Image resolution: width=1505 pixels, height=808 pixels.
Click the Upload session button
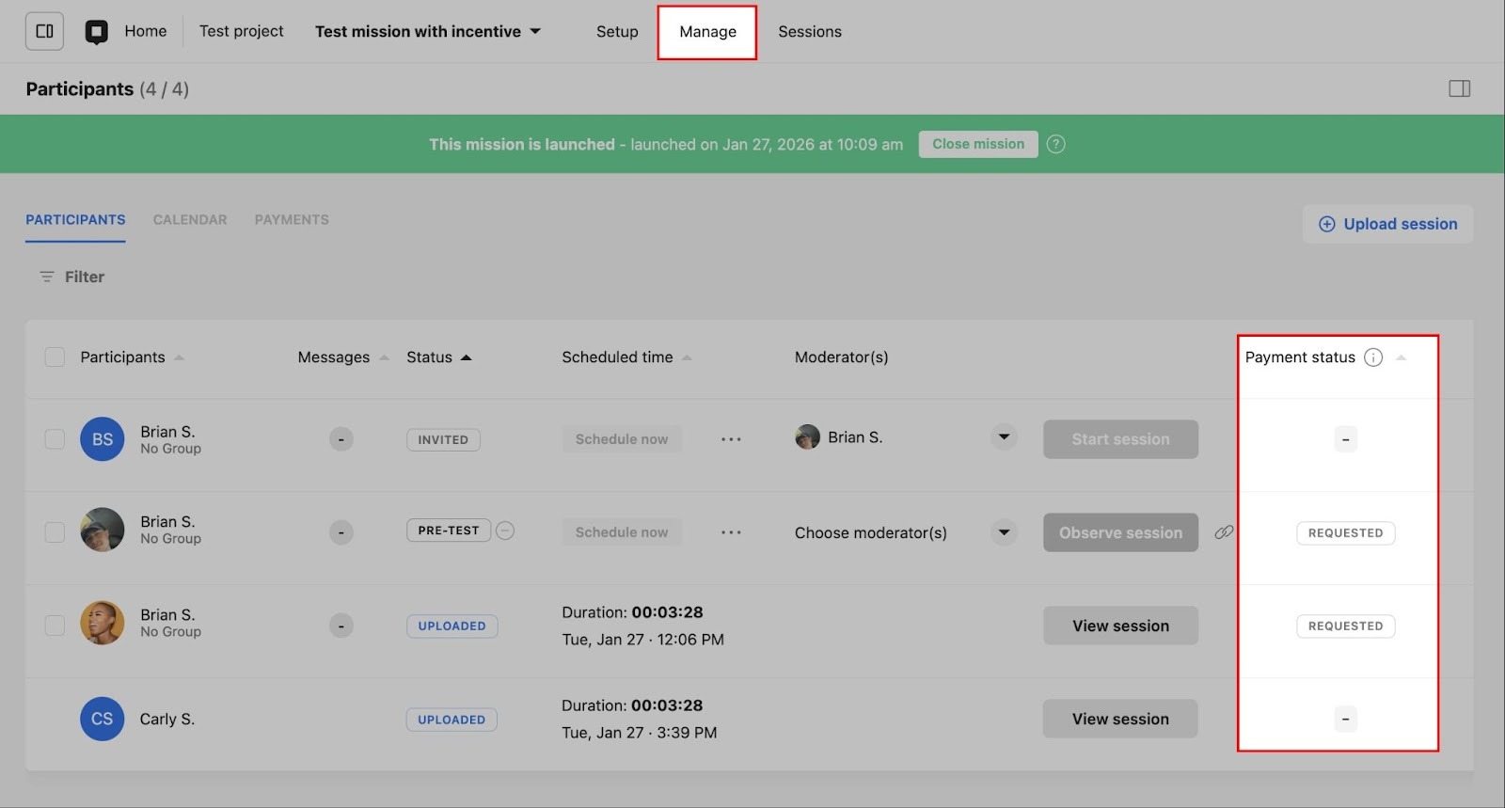1387,224
